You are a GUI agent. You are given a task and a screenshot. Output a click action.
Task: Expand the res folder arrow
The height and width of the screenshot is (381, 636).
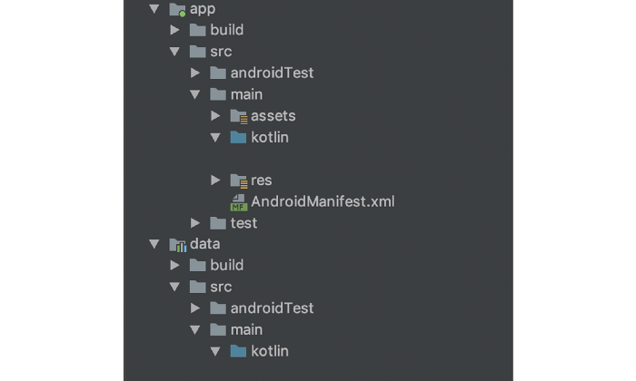[x=215, y=181]
